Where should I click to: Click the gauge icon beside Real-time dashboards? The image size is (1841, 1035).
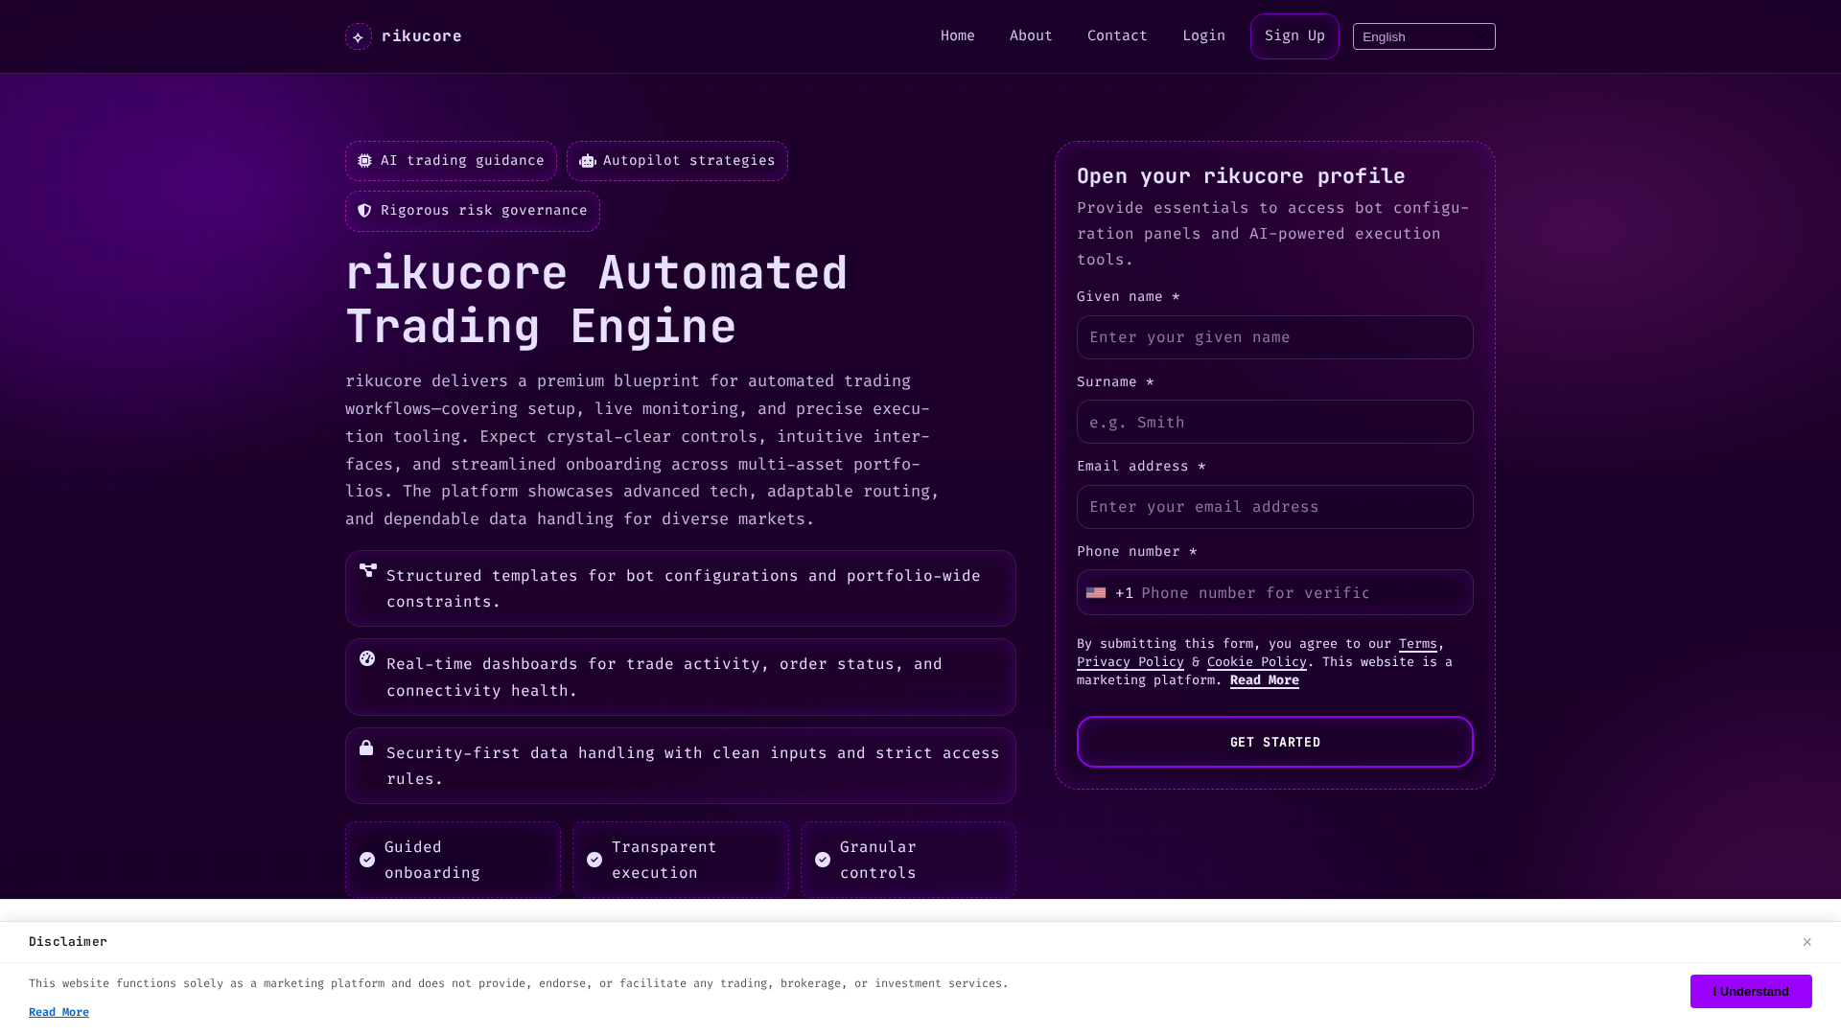point(367,658)
